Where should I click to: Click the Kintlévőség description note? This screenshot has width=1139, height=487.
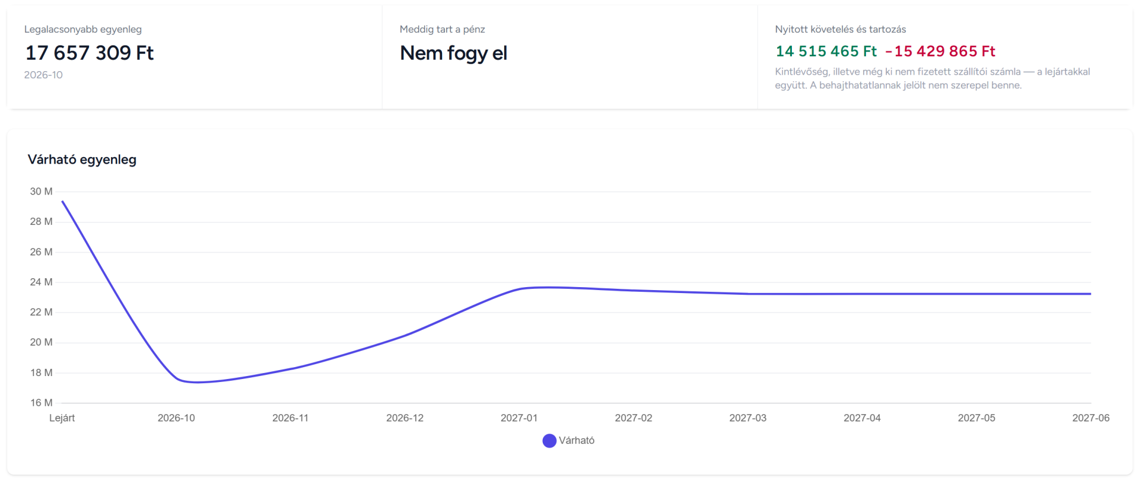tap(933, 78)
